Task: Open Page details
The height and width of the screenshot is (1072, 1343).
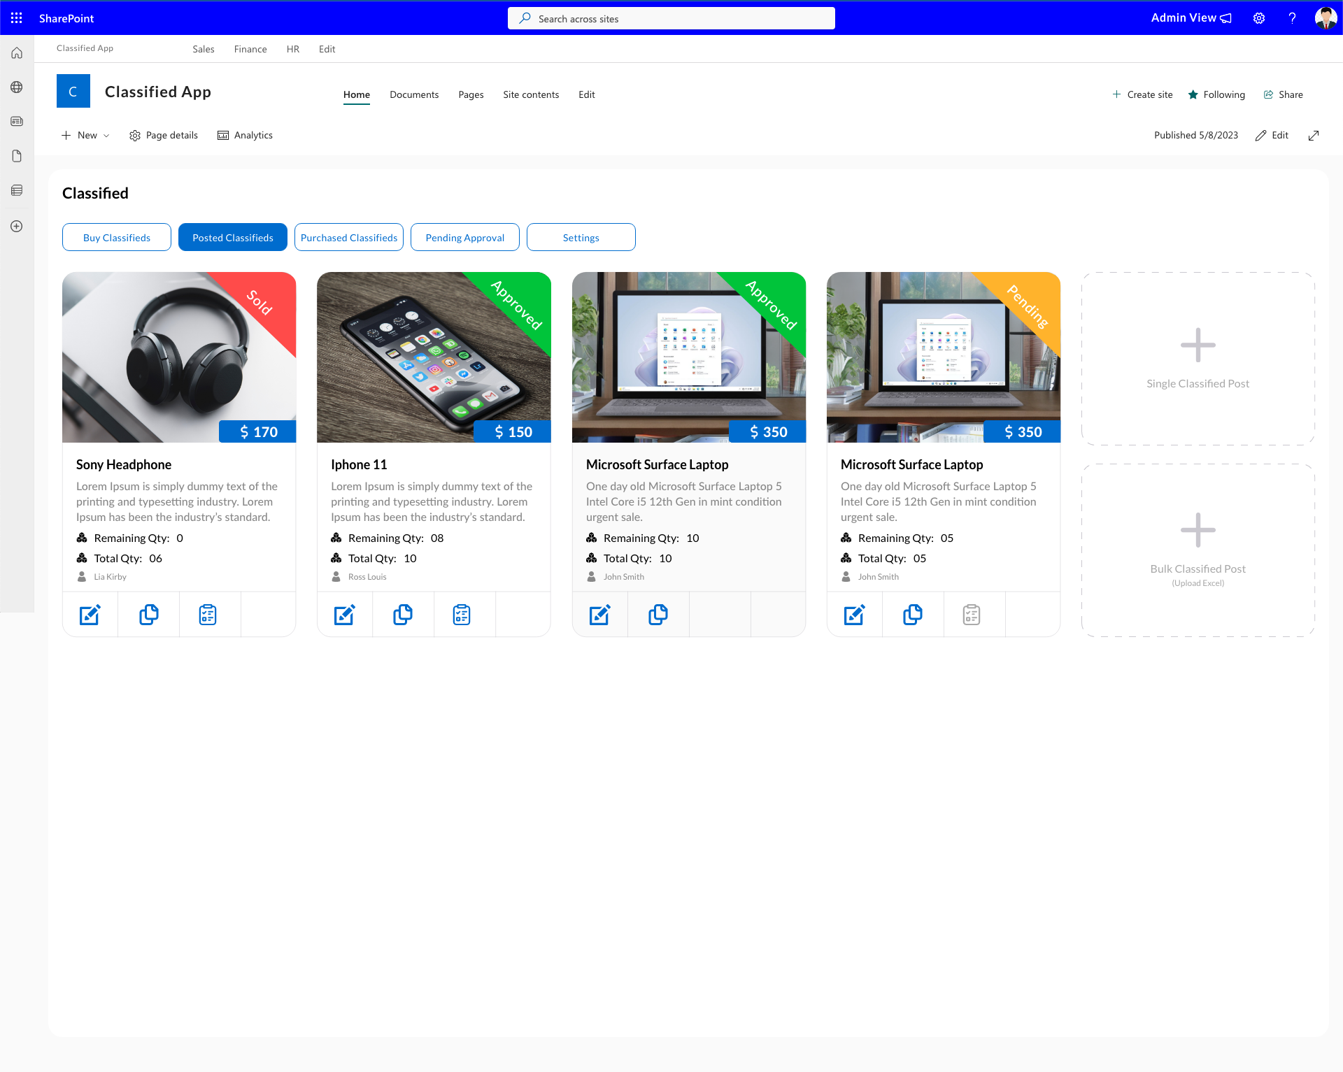Action: [x=164, y=136]
